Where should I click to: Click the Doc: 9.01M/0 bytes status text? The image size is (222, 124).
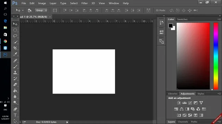[46, 122]
